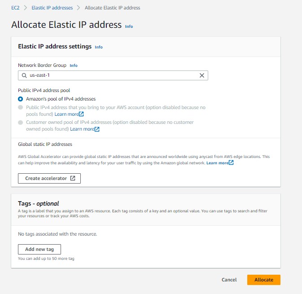Select Customer owned pool of IPv4 addresses

(x=20, y=123)
